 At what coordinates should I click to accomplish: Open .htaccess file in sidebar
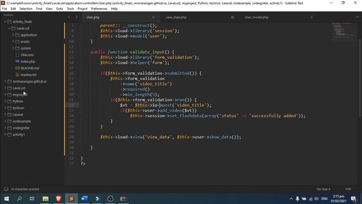[27, 55]
